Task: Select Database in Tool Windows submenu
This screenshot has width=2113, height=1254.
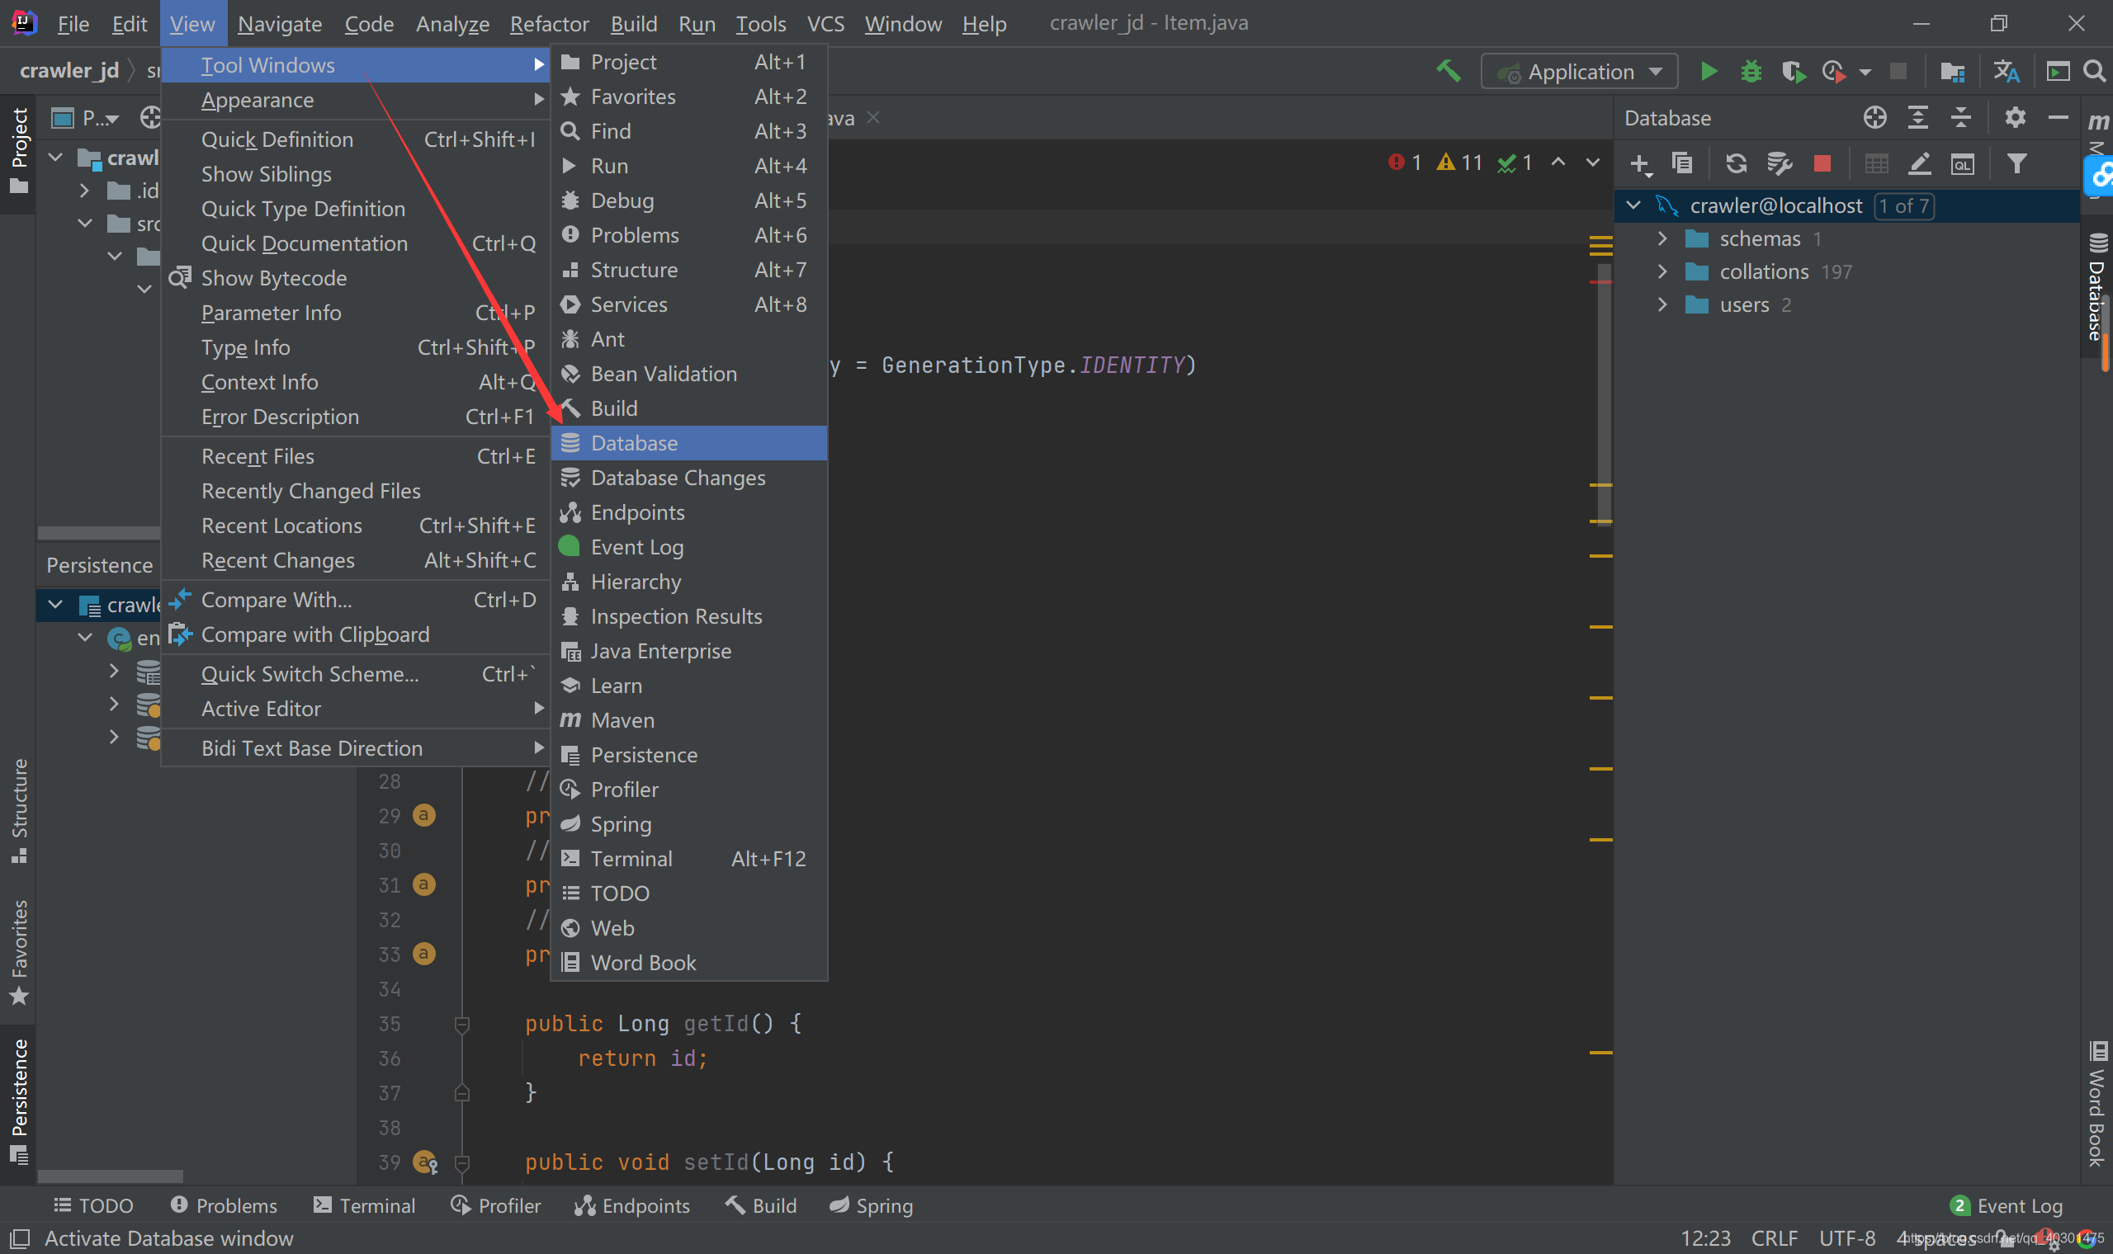Action: click(x=634, y=443)
